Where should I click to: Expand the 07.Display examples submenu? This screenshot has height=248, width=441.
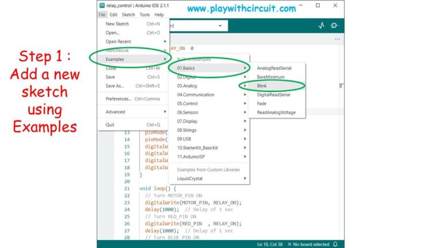209,121
